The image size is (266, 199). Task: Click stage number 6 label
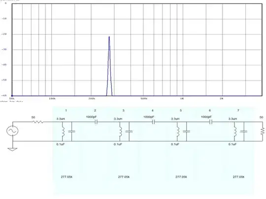pos(210,111)
